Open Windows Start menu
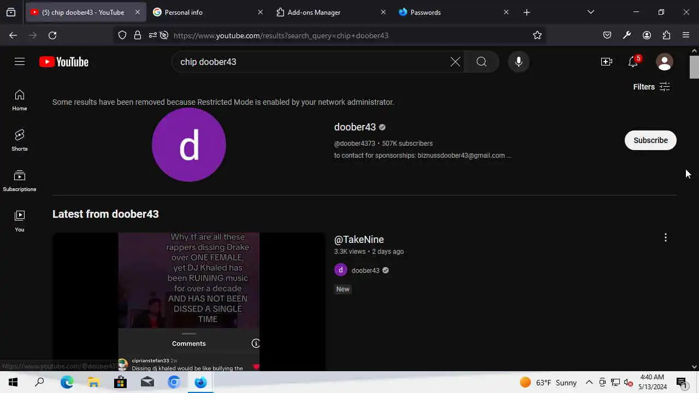699x393 pixels. (13, 382)
